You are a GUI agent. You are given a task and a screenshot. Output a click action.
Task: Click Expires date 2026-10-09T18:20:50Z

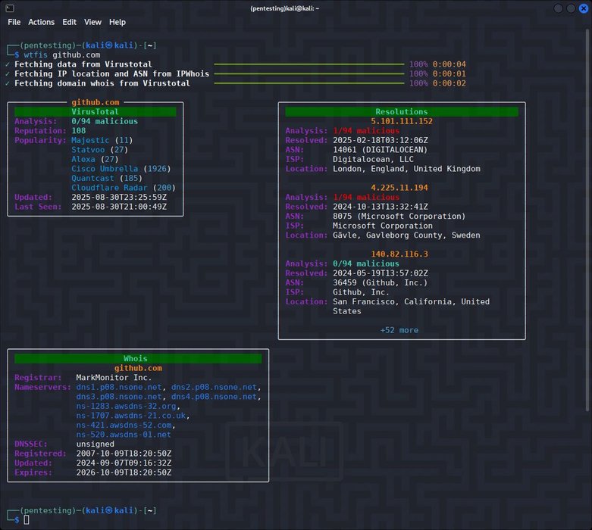tap(124, 472)
